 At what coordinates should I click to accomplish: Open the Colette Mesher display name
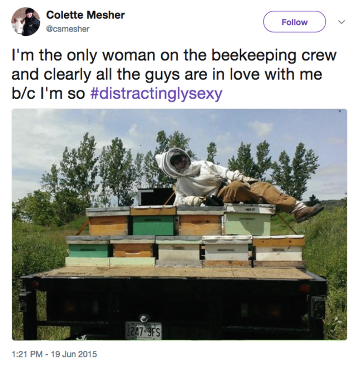[85, 15]
